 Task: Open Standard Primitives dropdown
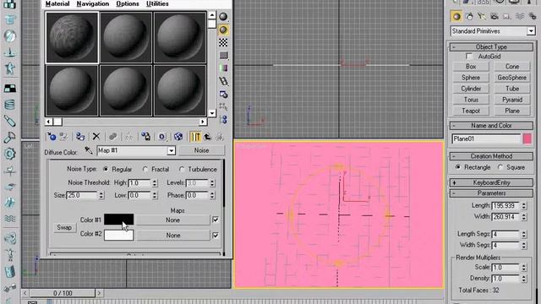point(531,31)
